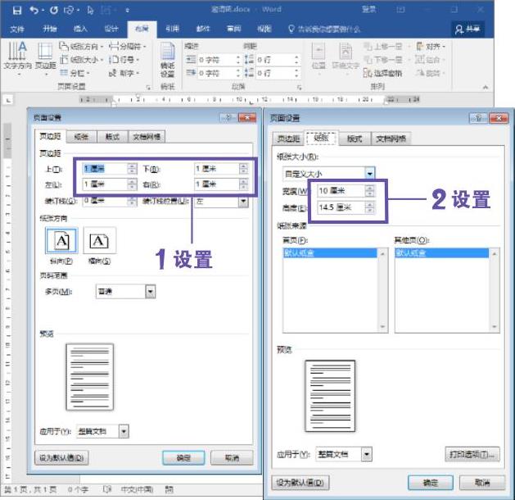
Task: Open the 应用于 dropdown in the left dialog
Action: pos(124,431)
